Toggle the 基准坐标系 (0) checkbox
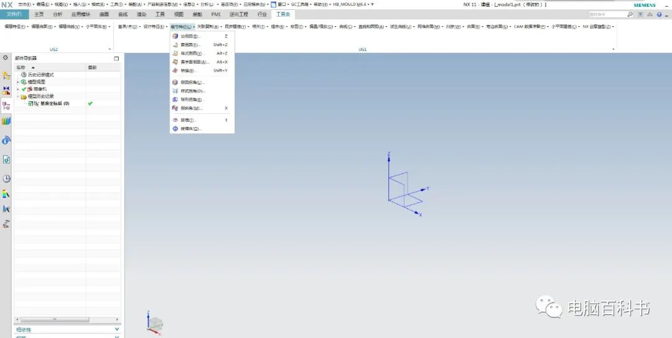 click(x=30, y=103)
